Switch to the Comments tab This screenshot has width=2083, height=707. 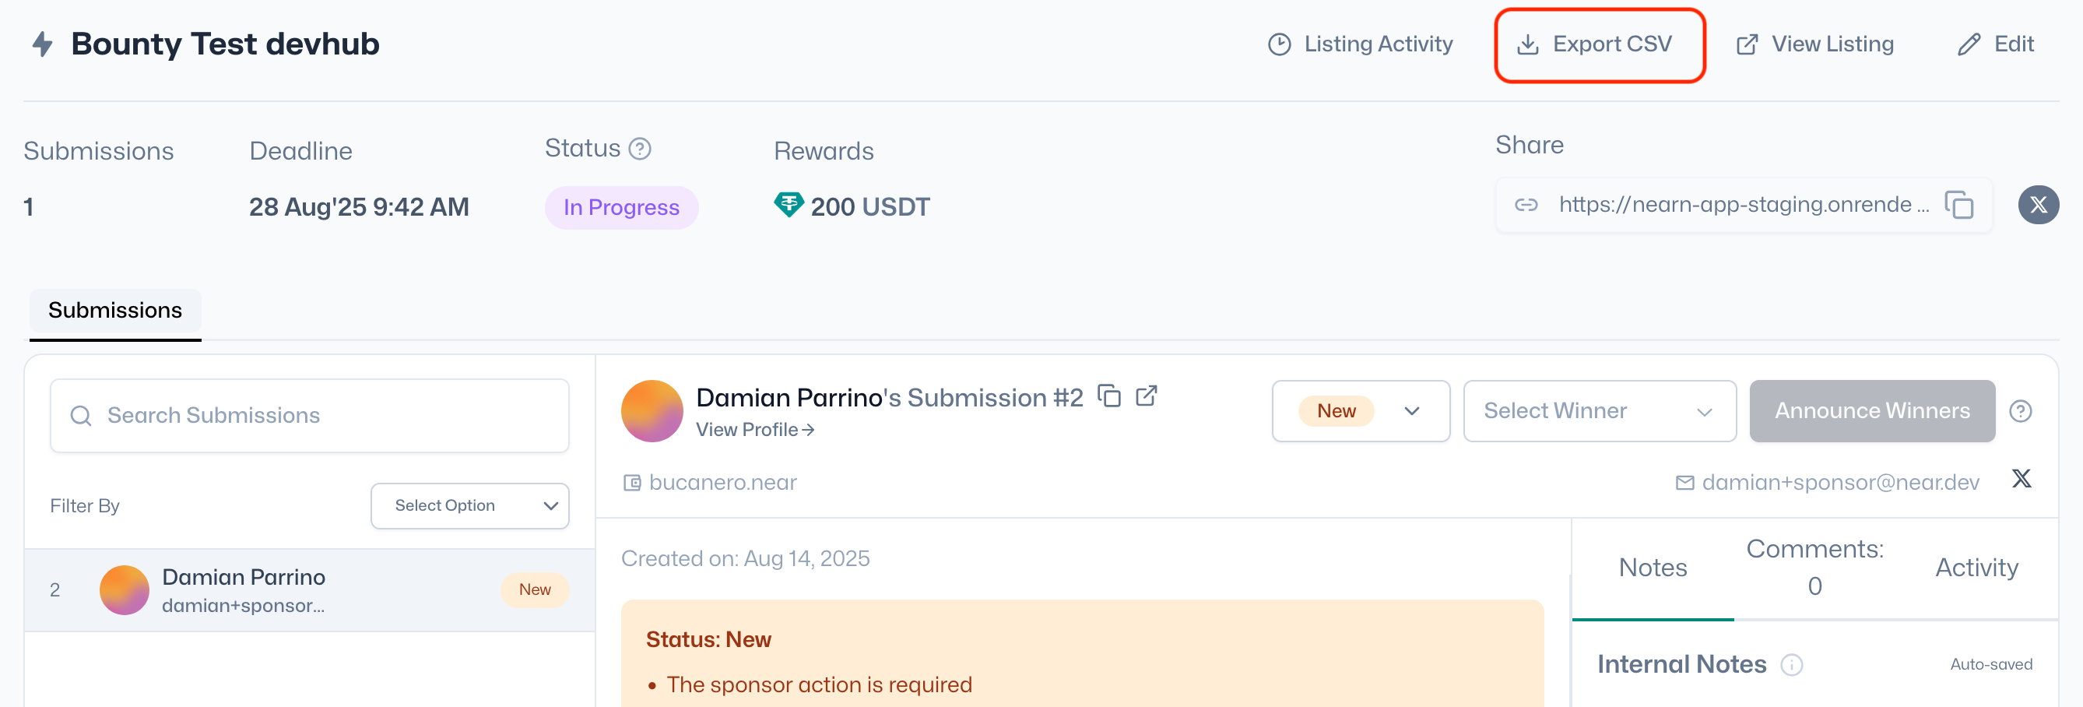pyautogui.click(x=1814, y=568)
